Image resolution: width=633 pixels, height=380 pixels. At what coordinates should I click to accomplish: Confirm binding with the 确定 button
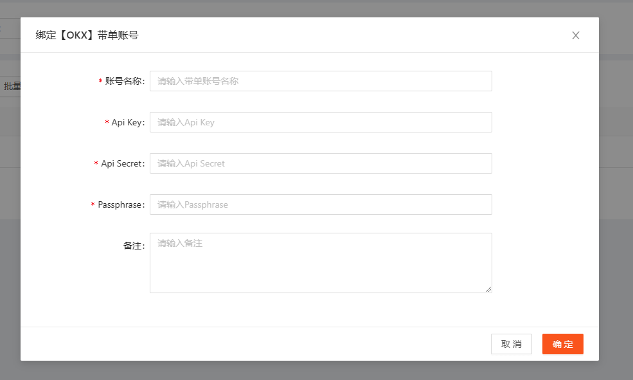point(563,344)
